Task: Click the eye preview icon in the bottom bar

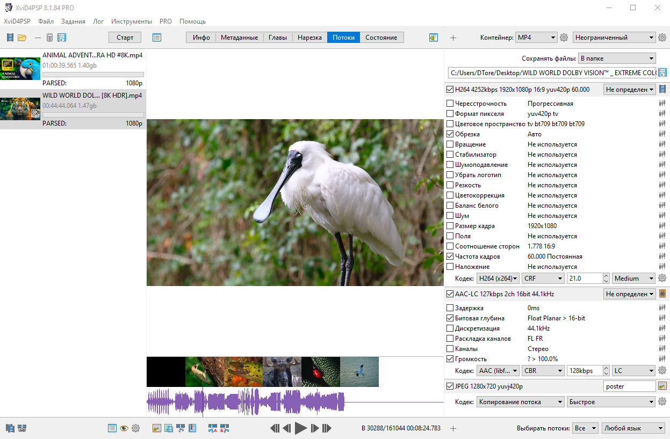Action: (124, 428)
